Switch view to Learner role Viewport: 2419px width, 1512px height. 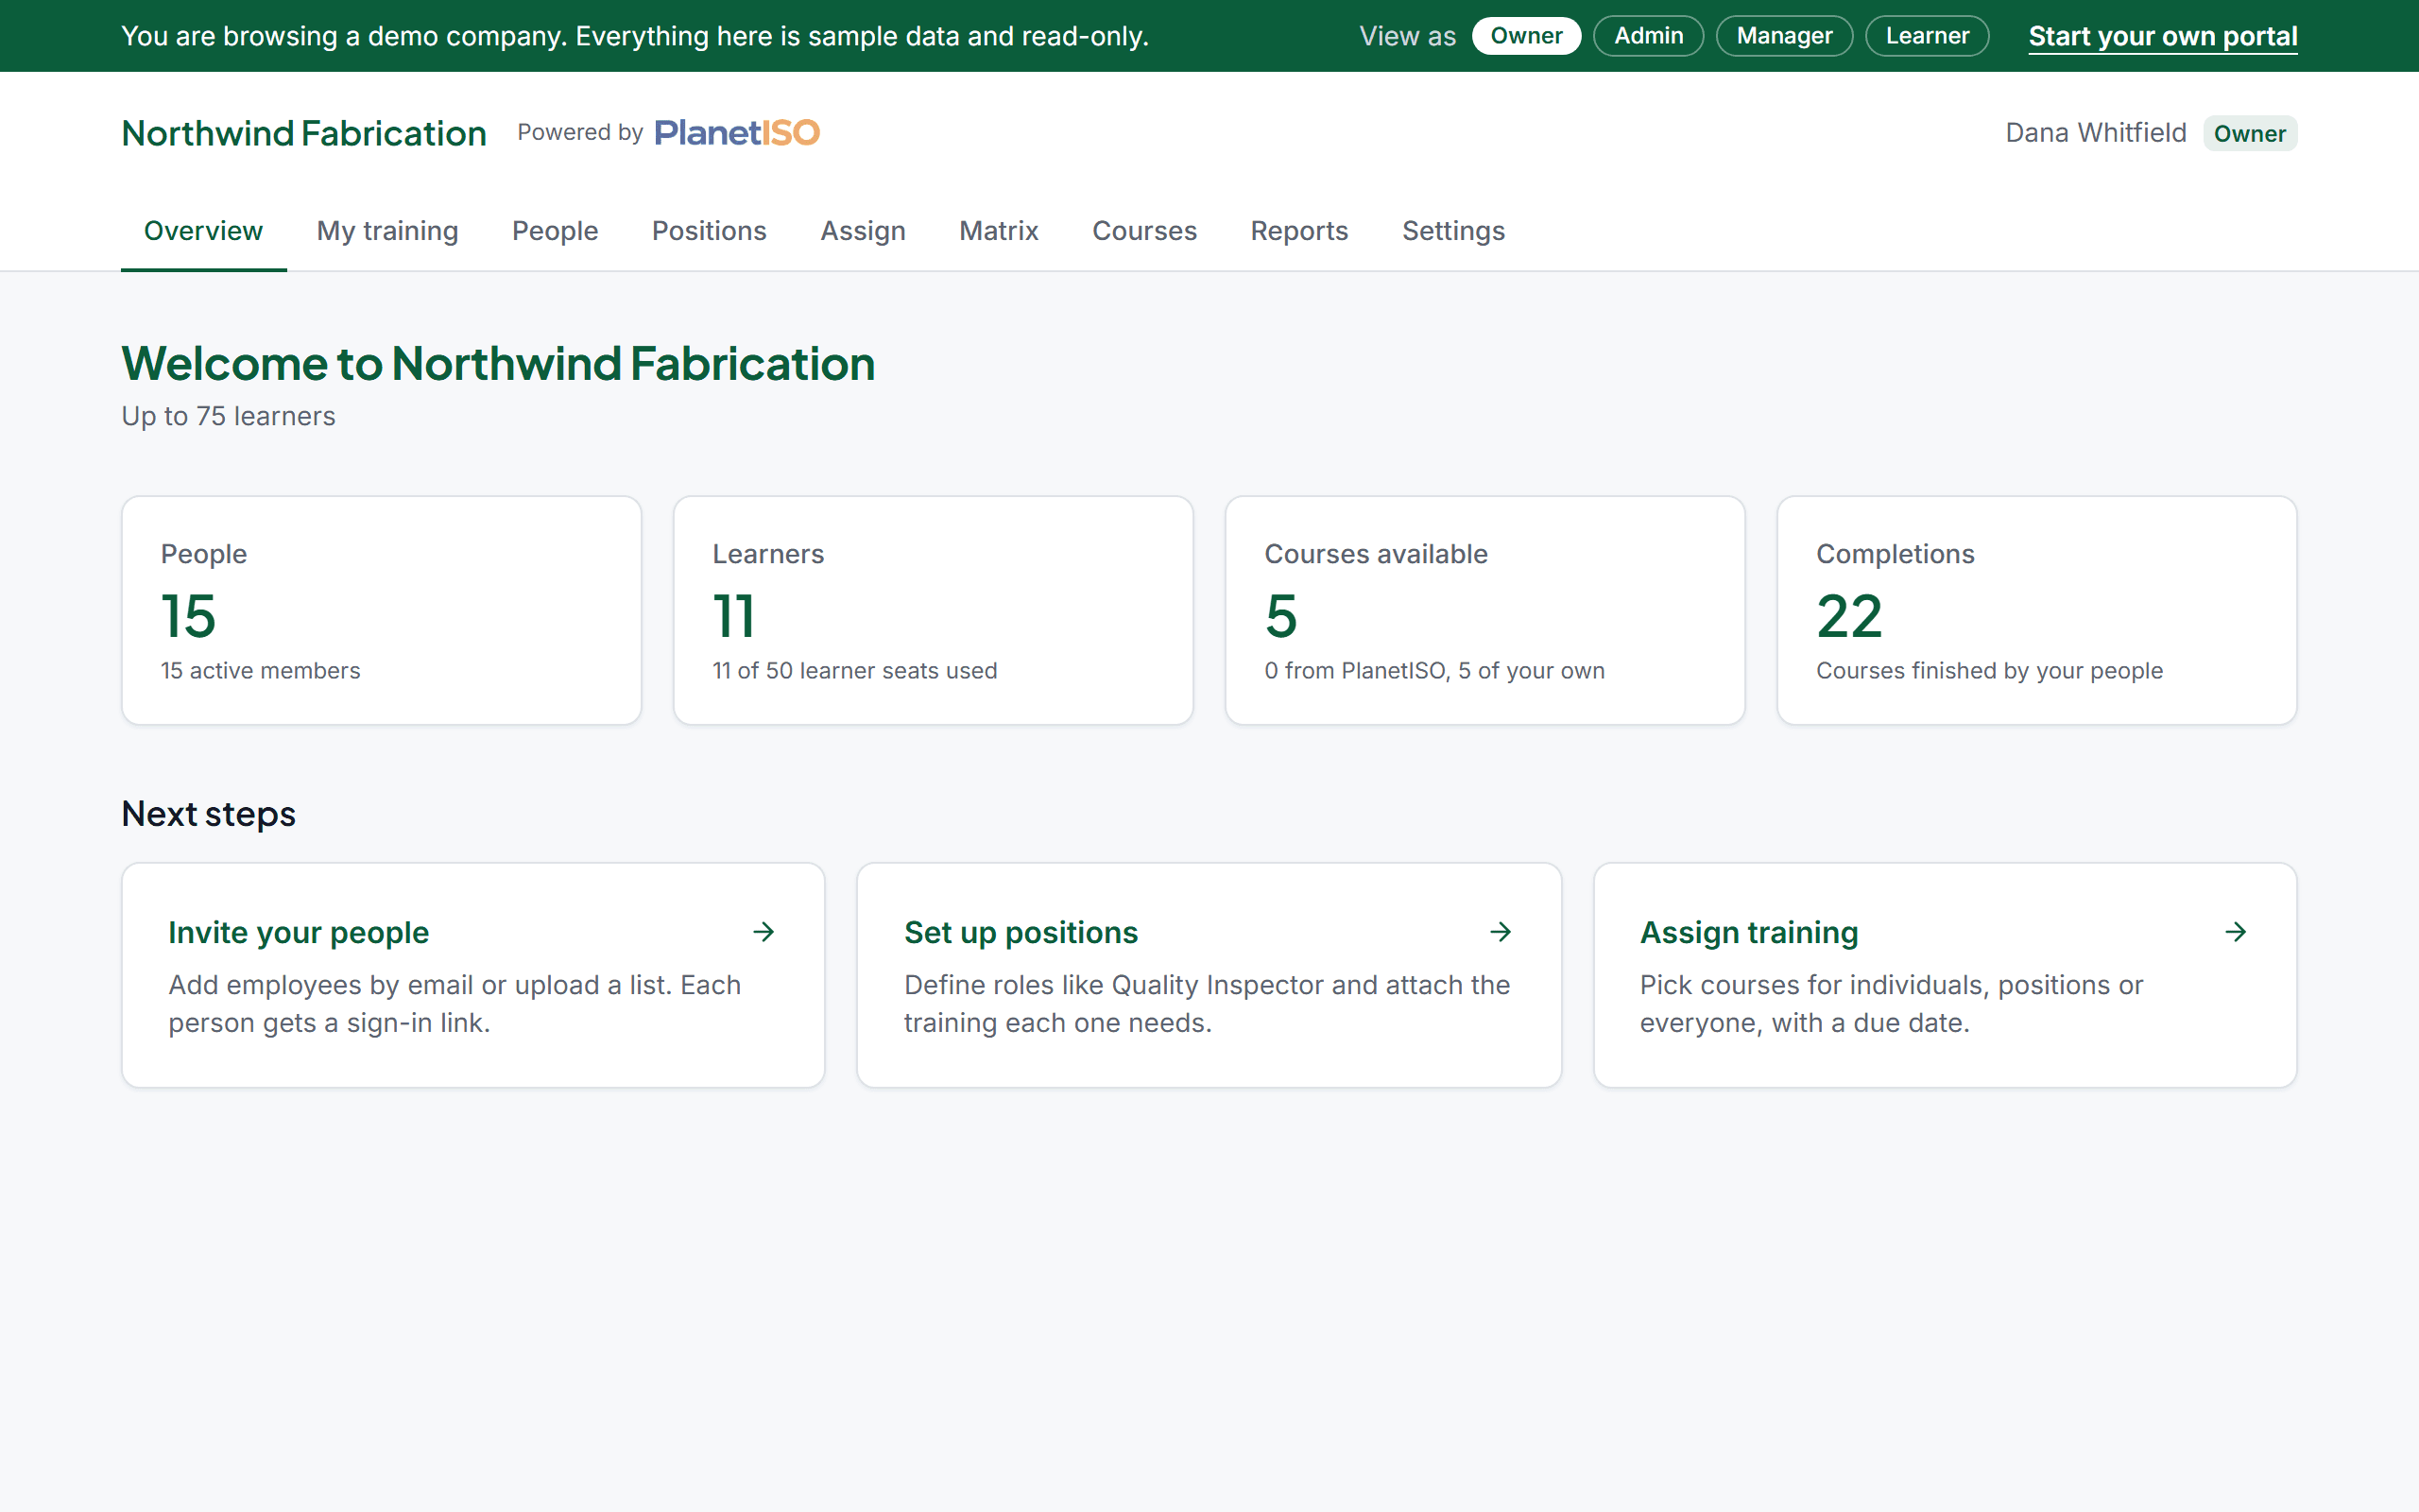tap(1928, 36)
